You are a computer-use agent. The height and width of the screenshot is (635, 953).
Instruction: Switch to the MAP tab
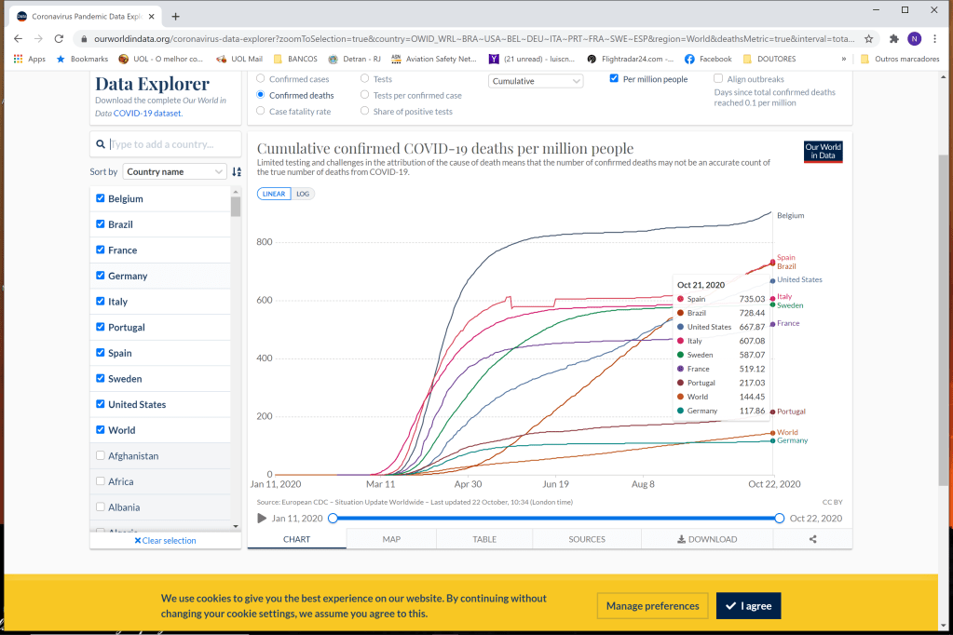click(x=391, y=539)
